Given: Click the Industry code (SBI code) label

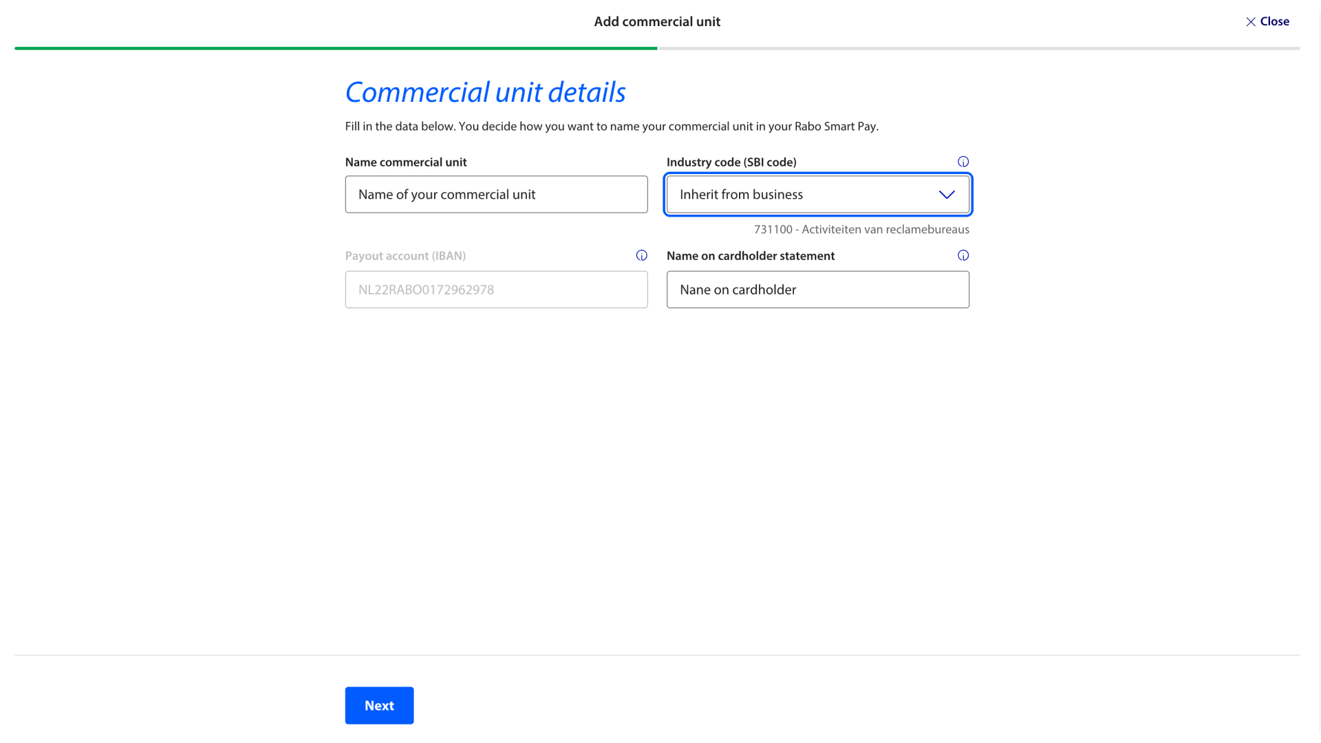Looking at the screenshot, I should pyautogui.click(x=731, y=162).
